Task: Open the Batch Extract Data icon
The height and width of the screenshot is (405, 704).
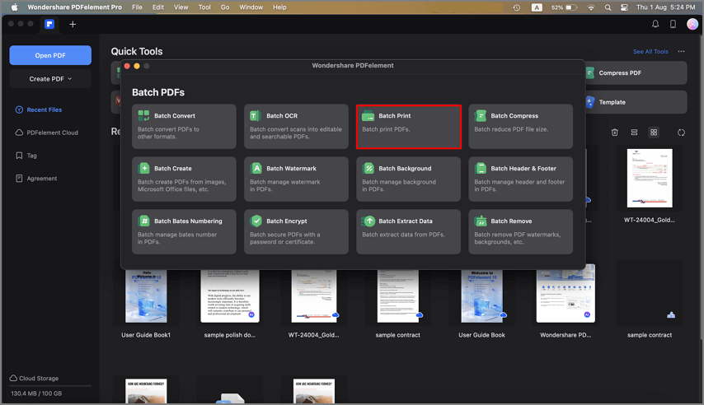Action: (x=368, y=221)
